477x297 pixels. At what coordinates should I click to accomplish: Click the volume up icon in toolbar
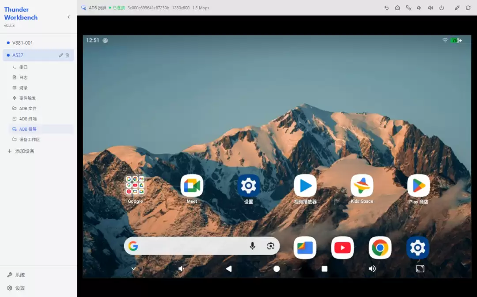coord(431,8)
